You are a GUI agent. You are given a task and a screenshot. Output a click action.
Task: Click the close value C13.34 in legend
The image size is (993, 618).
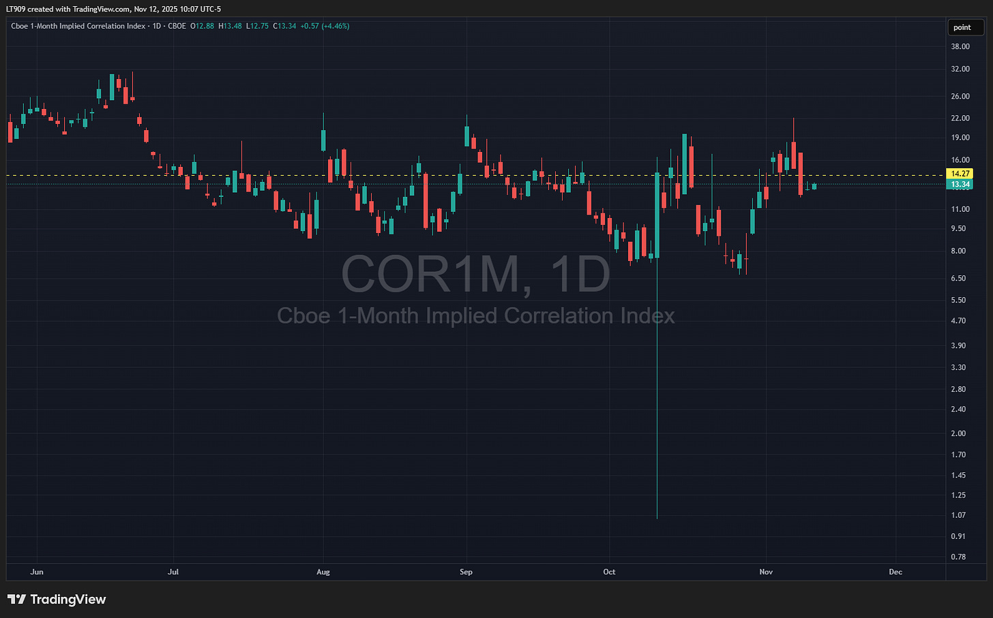(284, 26)
